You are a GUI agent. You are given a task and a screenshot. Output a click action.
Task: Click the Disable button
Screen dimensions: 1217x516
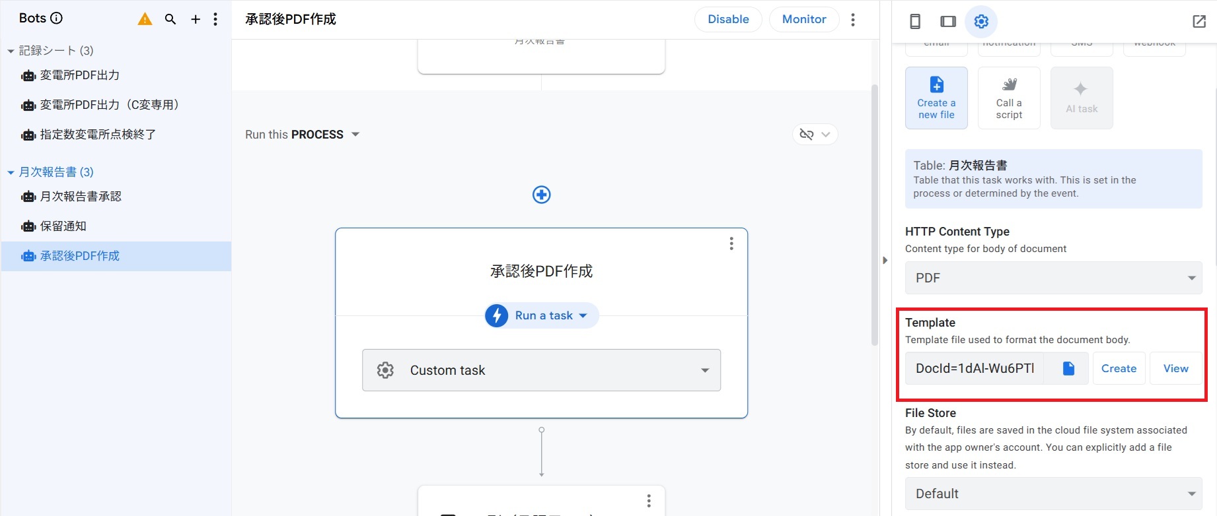pyautogui.click(x=728, y=19)
